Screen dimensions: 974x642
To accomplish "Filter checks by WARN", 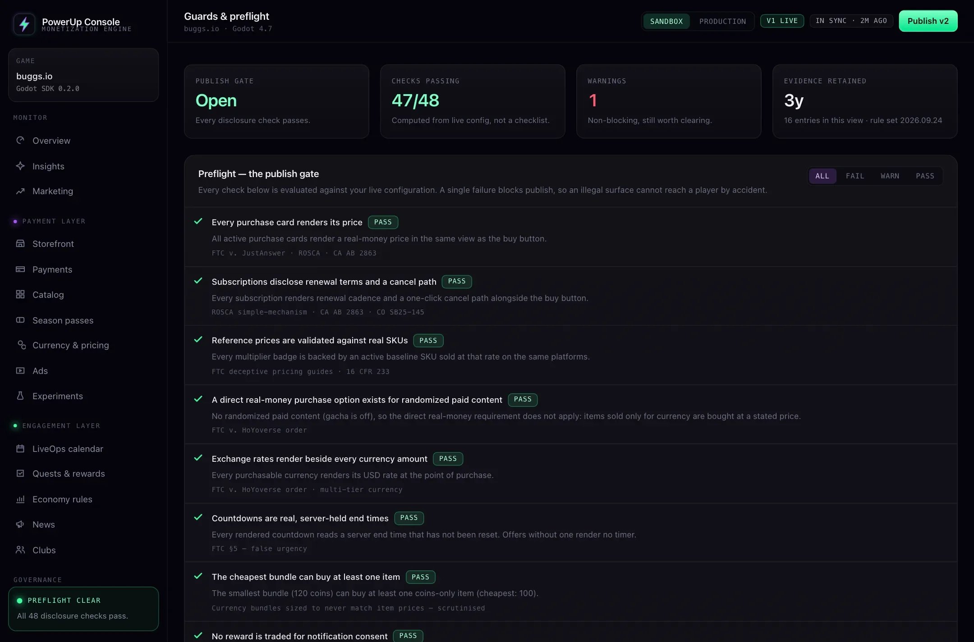I will click(x=890, y=176).
